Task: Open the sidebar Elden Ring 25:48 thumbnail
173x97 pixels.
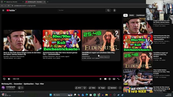Action: click(x=138, y=60)
